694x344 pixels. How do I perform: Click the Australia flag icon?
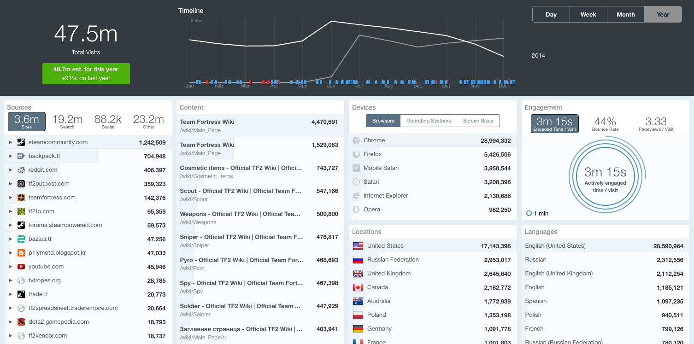point(358,301)
